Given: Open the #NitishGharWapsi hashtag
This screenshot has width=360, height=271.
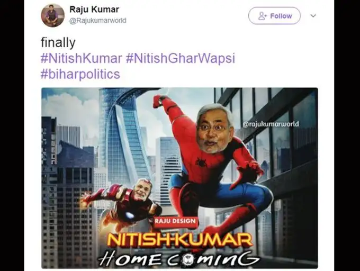Looking at the screenshot, I should (181, 58).
